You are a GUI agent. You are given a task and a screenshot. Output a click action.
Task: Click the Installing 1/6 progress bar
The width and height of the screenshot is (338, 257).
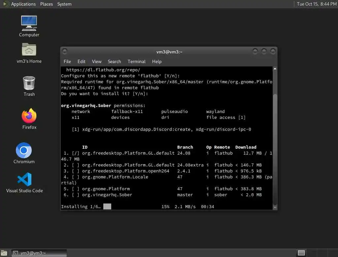pos(107,206)
